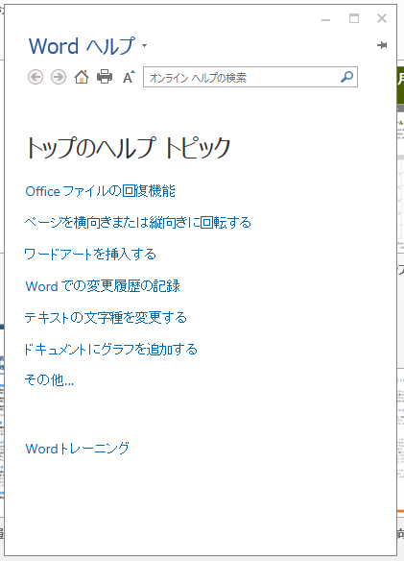404x561 pixels.
Task: Open テキストの文字種を変更する topic
Action: point(106,317)
